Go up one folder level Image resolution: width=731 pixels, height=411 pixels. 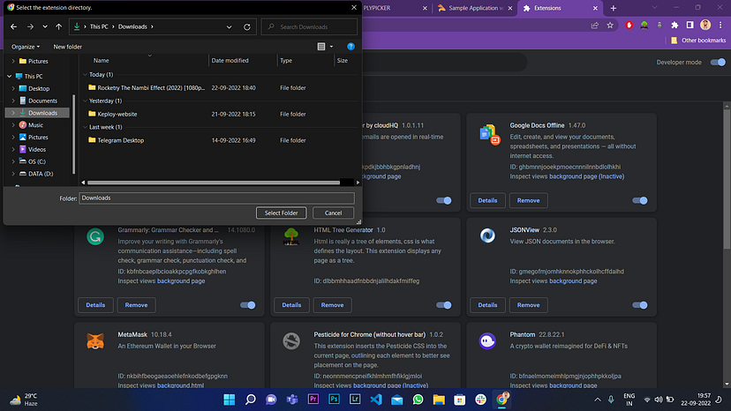click(59, 27)
